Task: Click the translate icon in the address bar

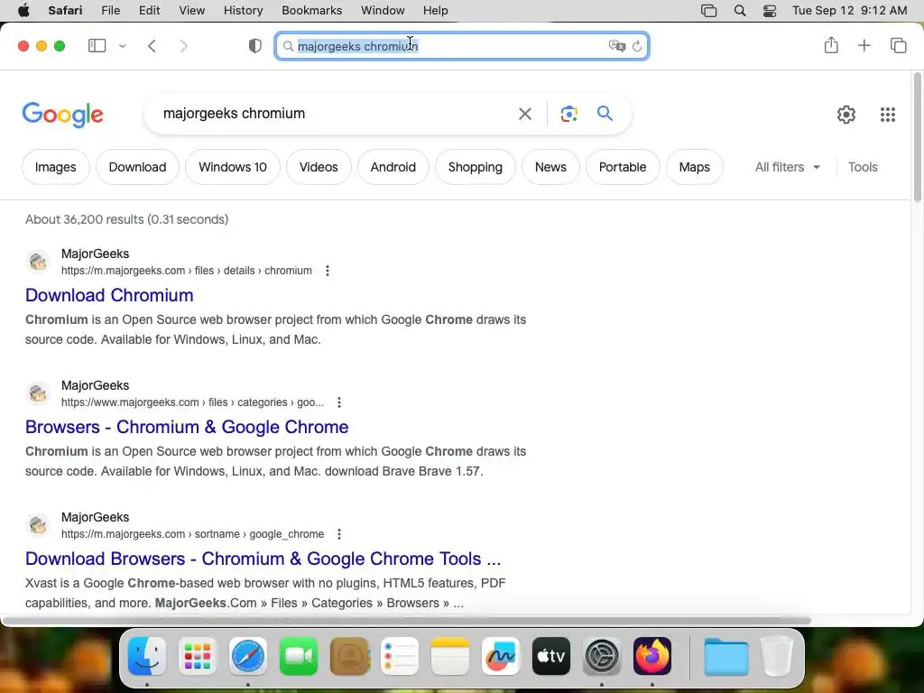Action: point(616,46)
